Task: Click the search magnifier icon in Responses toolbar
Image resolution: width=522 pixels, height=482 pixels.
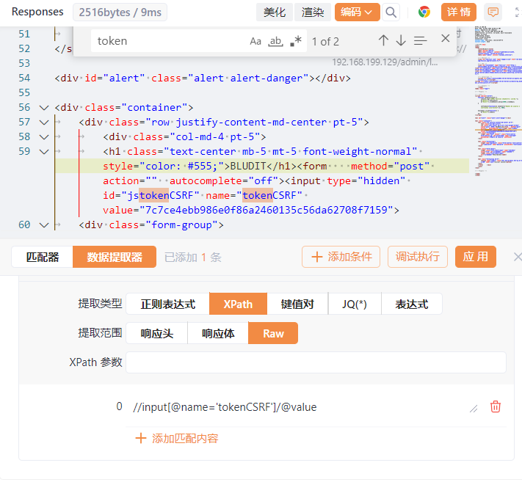Action: (391, 12)
